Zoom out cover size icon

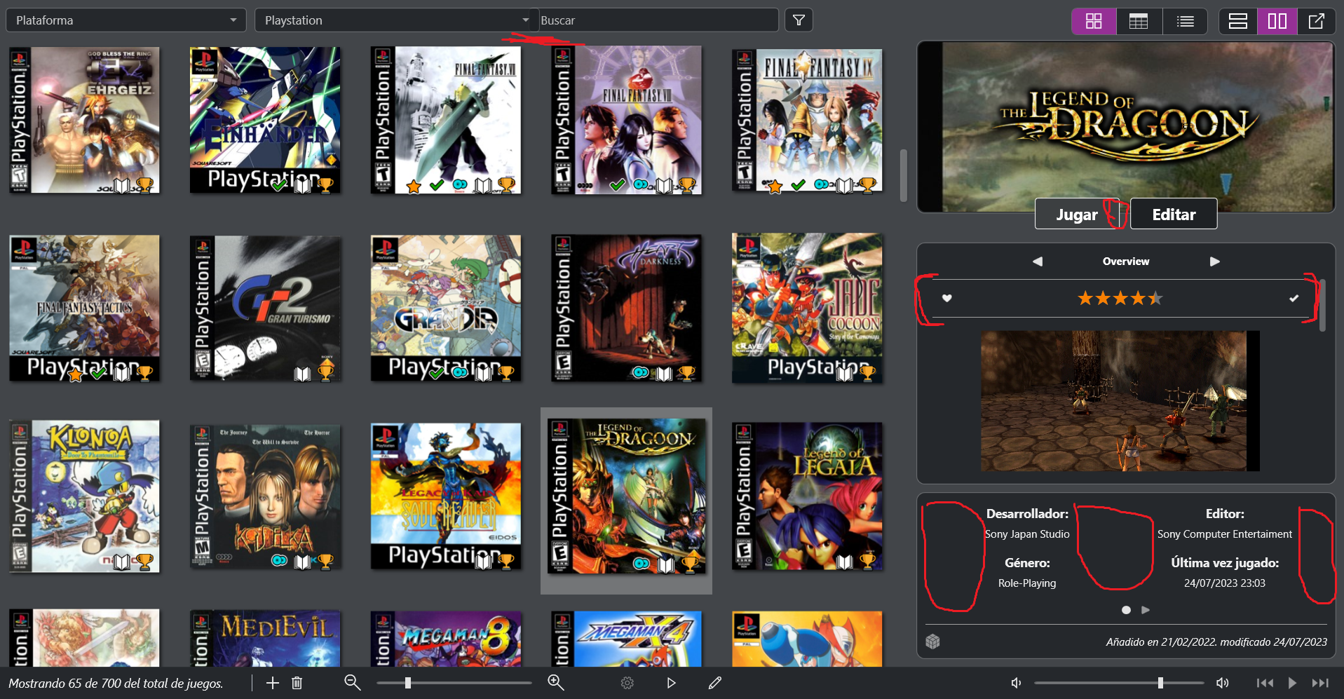pyautogui.click(x=352, y=683)
